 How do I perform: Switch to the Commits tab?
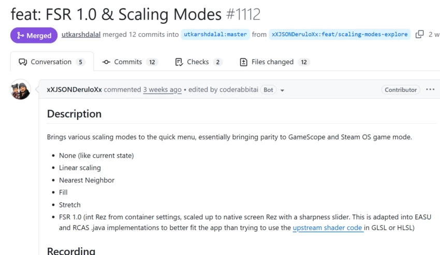pos(130,62)
